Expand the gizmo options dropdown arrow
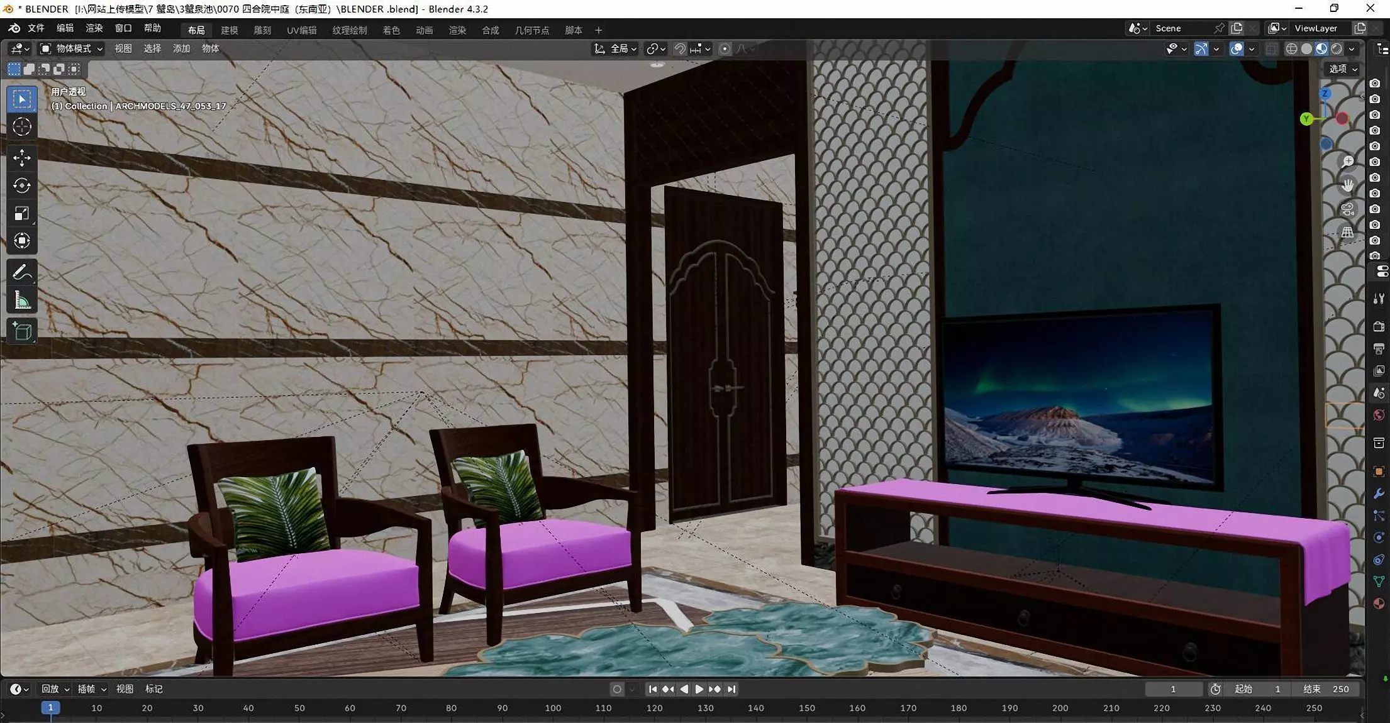 tap(1216, 48)
